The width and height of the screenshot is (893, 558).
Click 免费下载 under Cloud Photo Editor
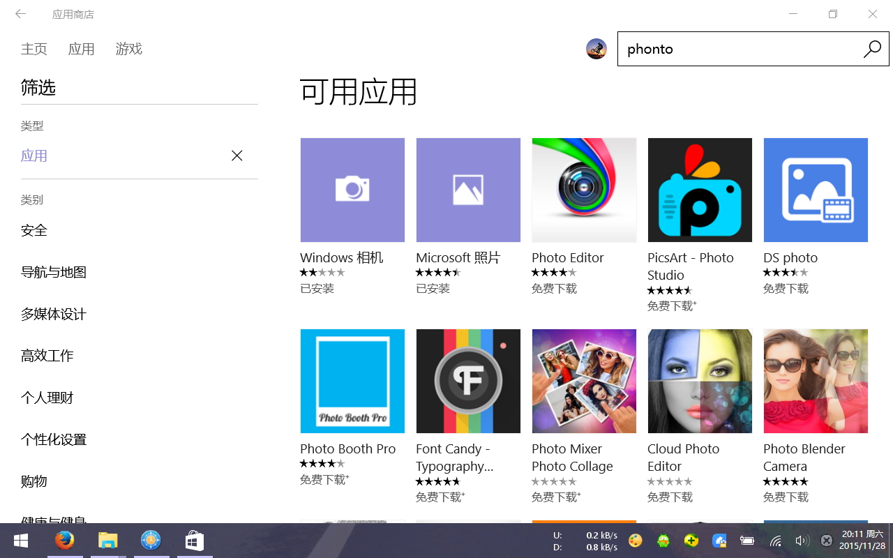click(670, 497)
